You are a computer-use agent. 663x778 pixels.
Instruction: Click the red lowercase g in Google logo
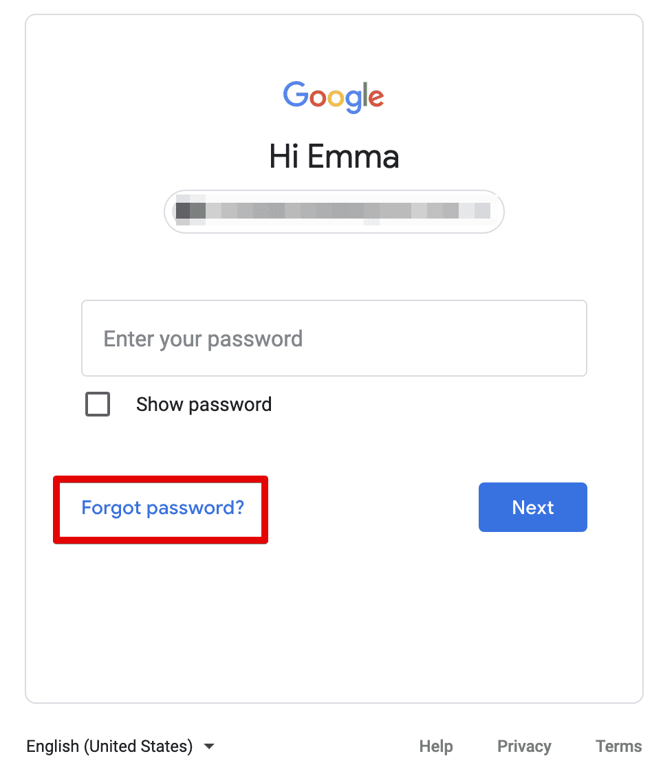(x=354, y=100)
